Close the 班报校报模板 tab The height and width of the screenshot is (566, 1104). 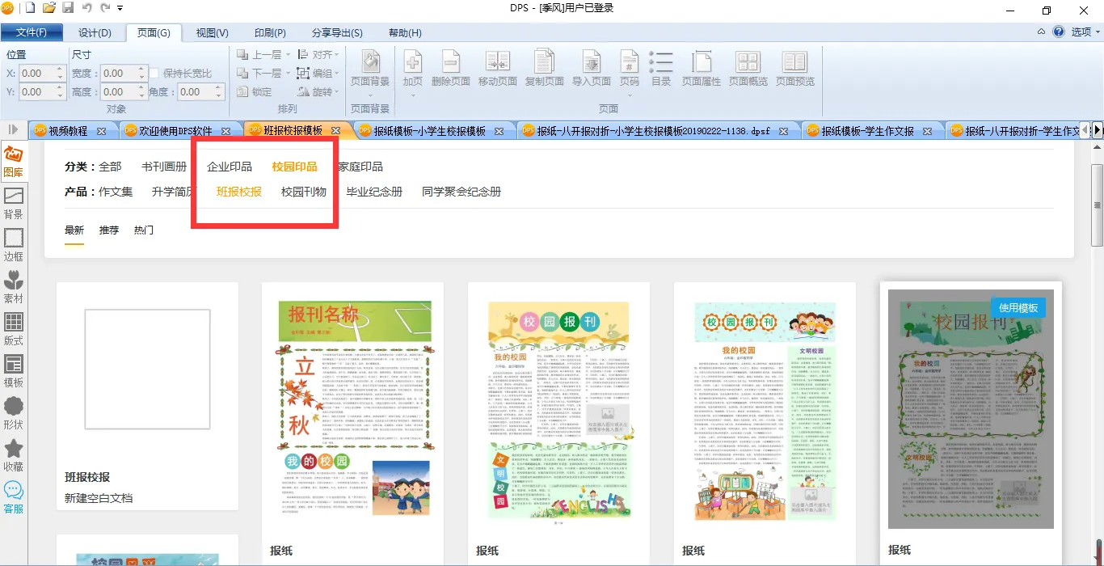click(x=335, y=131)
